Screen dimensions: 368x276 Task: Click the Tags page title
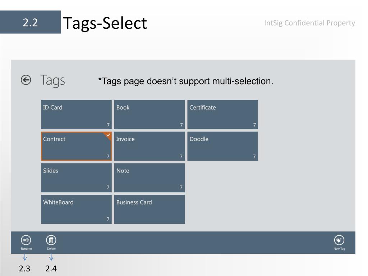point(52,80)
